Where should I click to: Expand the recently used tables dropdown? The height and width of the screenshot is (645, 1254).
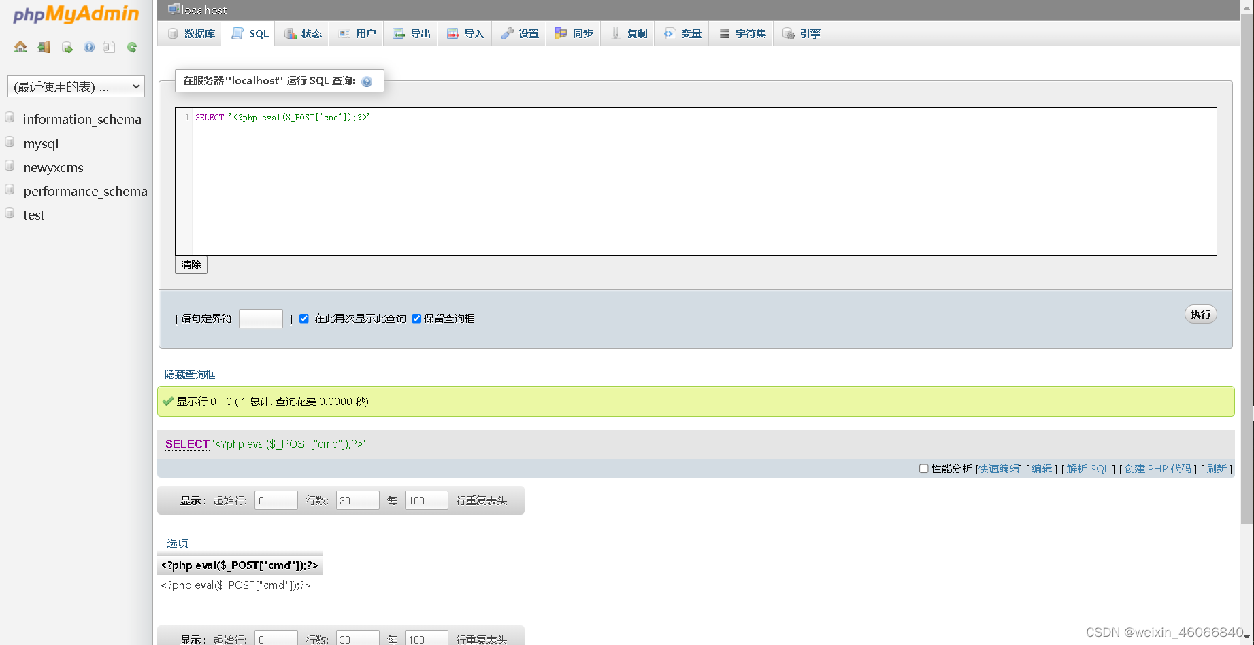[76, 86]
